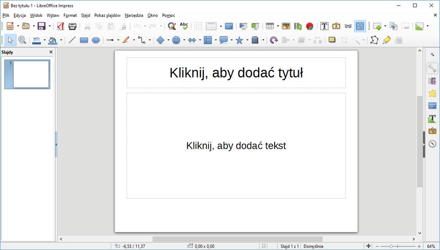Toggle sidebar Master Slides tab
The height and width of the screenshot is (250, 440).
coord(432,106)
